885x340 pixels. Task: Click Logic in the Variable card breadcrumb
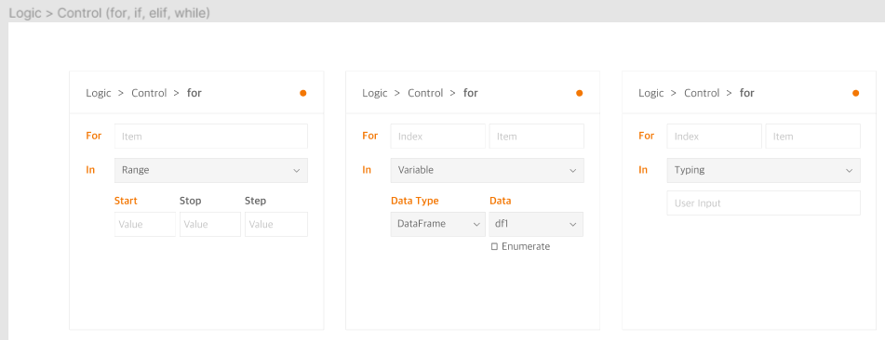pos(375,93)
